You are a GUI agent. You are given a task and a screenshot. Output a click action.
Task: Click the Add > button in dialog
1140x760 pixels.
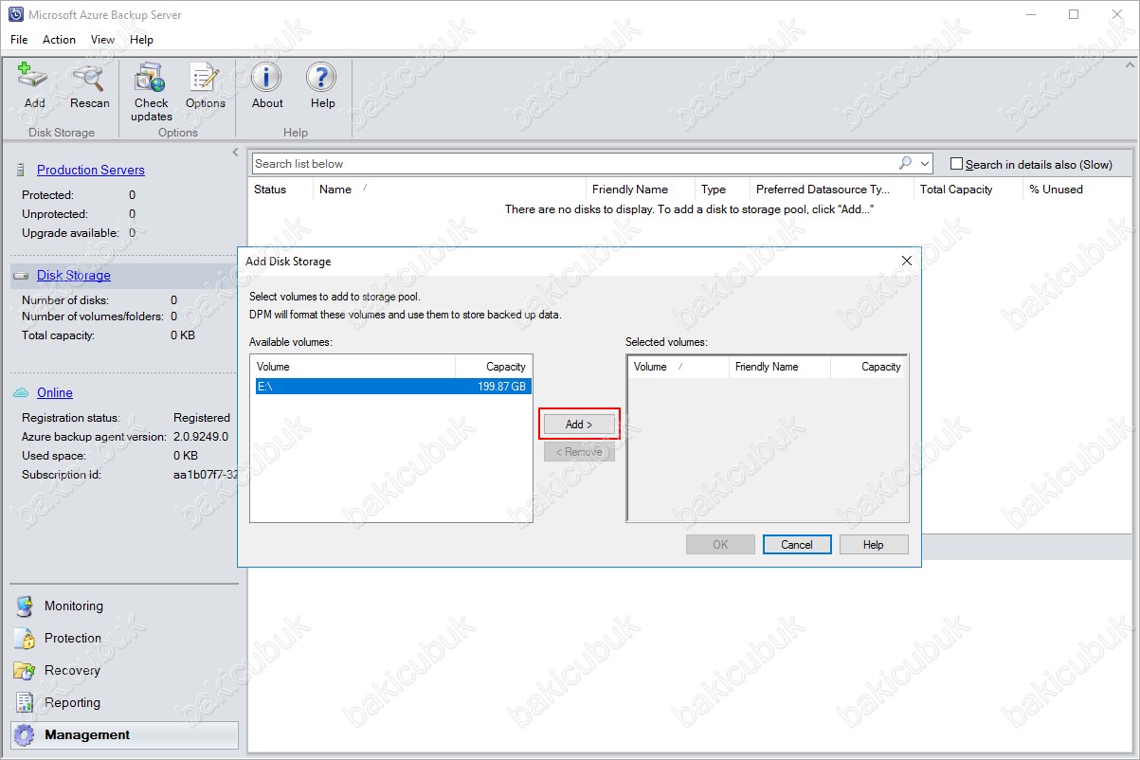point(579,425)
